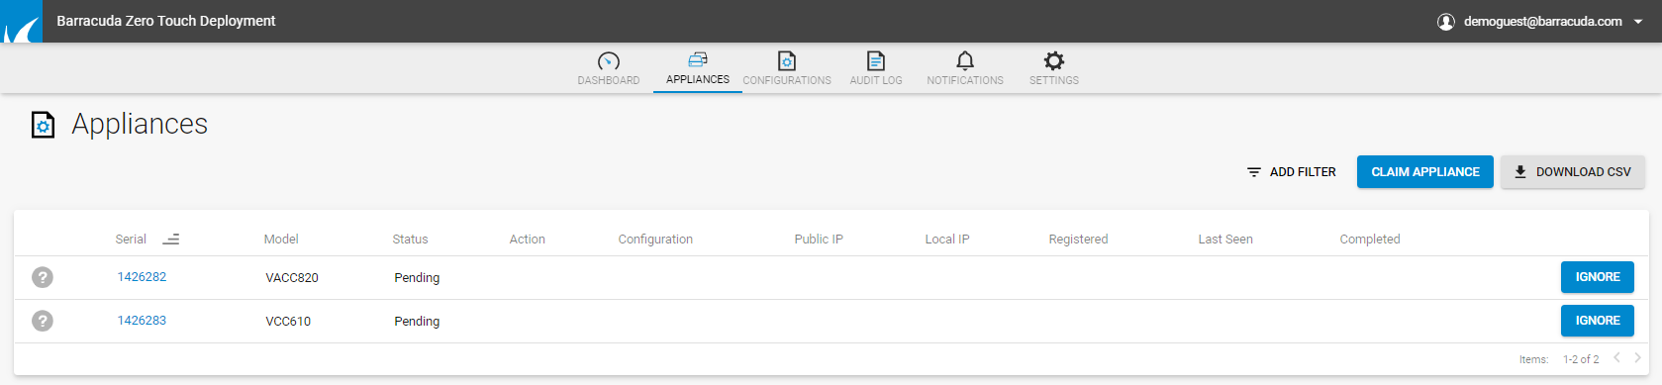Expand the demoguest account dropdown arrow
The width and height of the screenshot is (1662, 385).
[x=1638, y=22]
